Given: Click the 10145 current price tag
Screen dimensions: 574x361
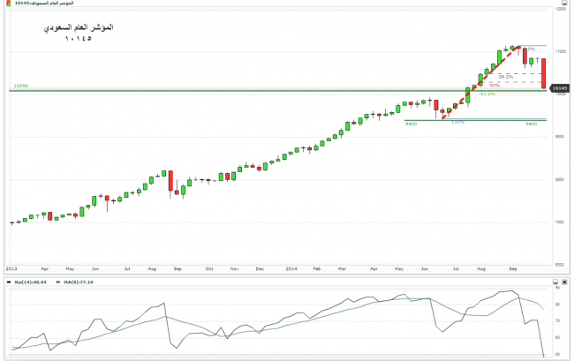Looking at the screenshot, I should (559, 88).
